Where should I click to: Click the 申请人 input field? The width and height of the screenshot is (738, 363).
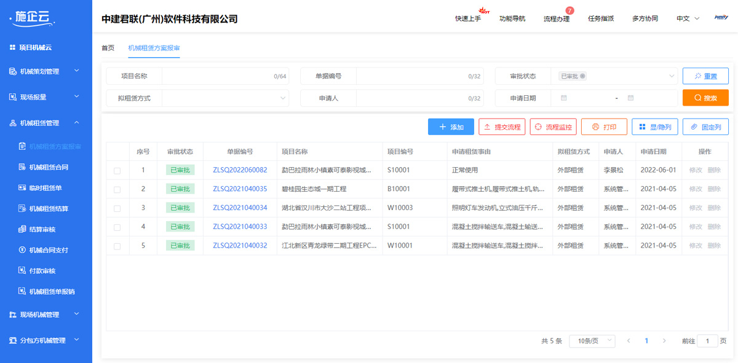pyautogui.click(x=419, y=98)
